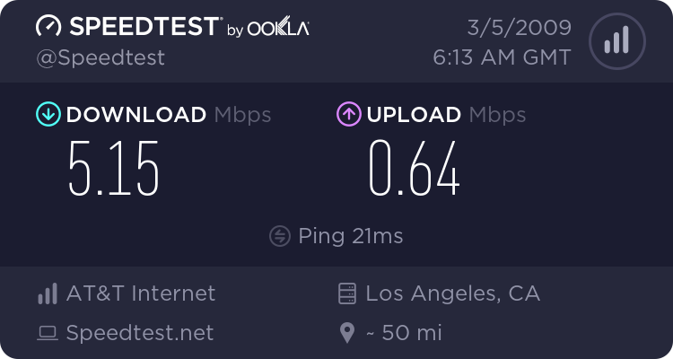Click the Los Angeles, CA server label
Image resolution: width=673 pixels, height=359 pixels.
(453, 293)
